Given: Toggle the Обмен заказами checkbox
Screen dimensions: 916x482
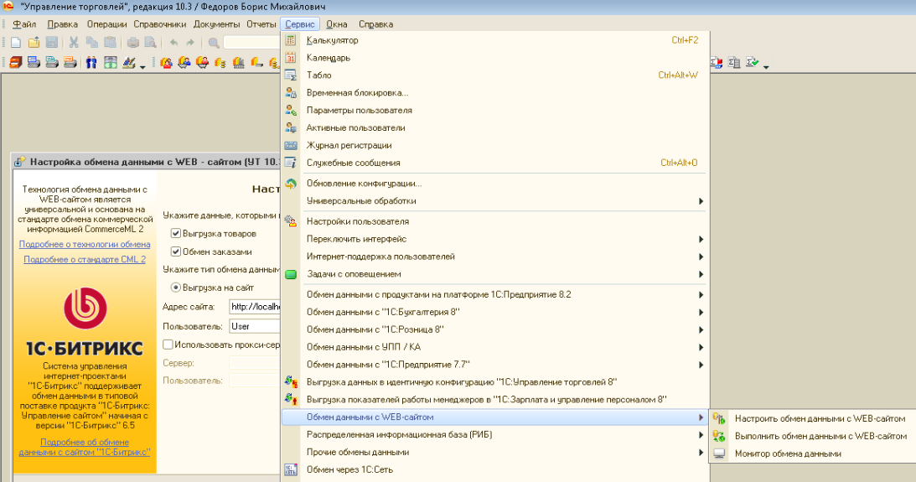Looking at the screenshot, I should [x=176, y=251].
